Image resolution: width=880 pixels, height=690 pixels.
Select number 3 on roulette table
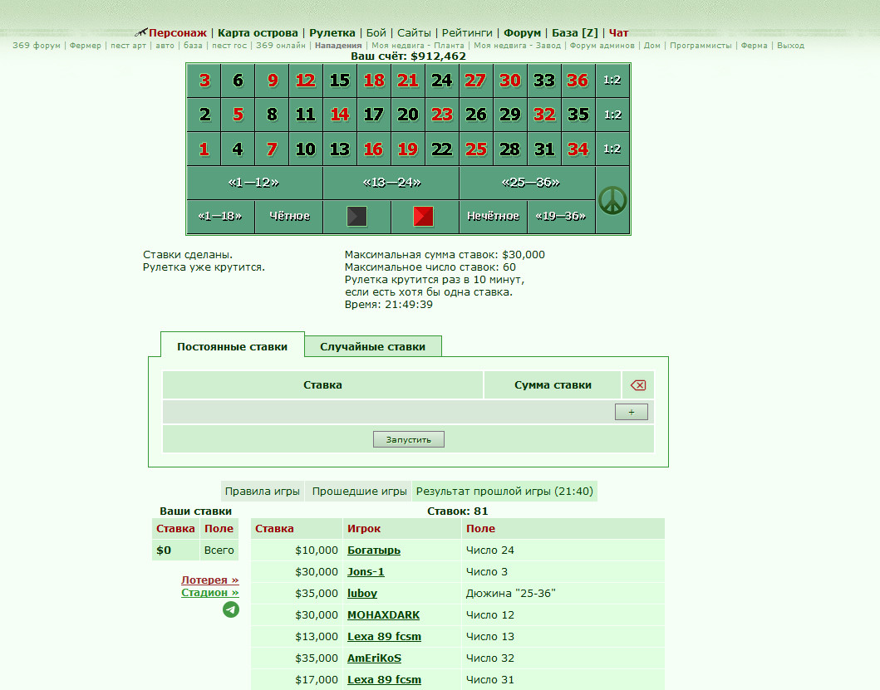(x=204, y=81)
